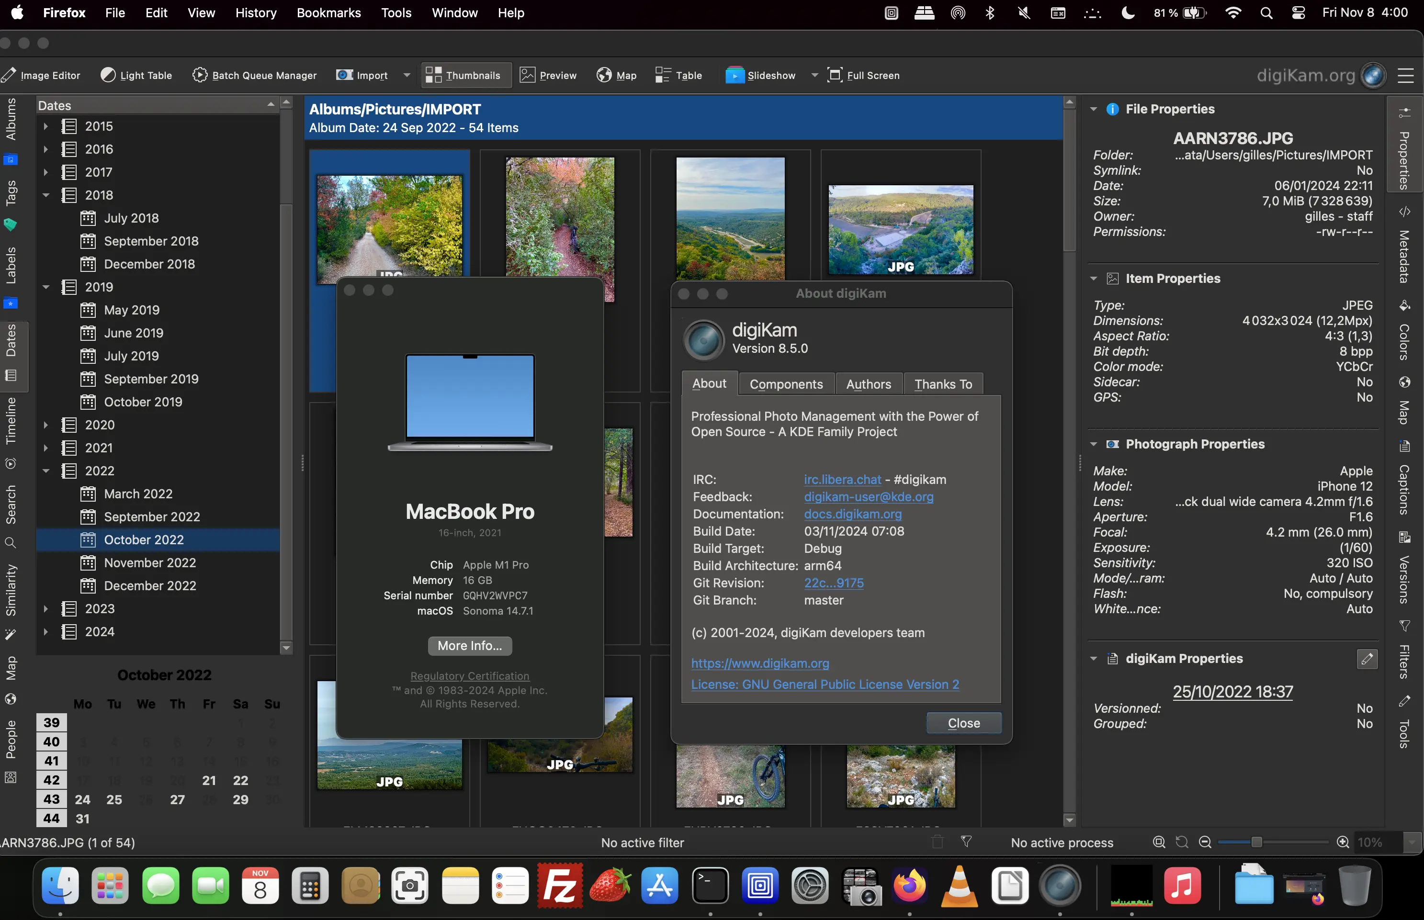Open the Light Table
1424x920 pixels.
(136, 75)
